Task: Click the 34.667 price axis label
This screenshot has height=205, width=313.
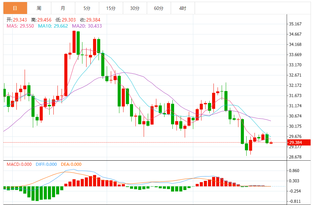Action: click(295, 34)
